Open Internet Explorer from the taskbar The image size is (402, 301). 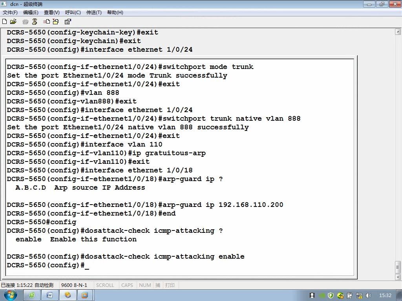[32, 295]
